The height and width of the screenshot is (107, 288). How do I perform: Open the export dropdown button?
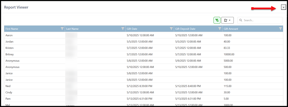227,20
